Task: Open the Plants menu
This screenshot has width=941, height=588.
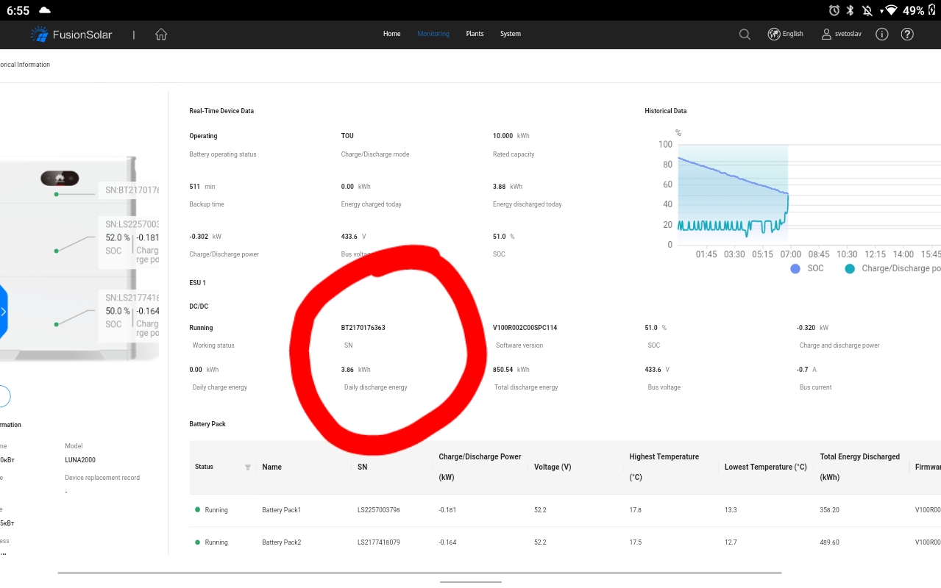Action: (x=475, y=34)
